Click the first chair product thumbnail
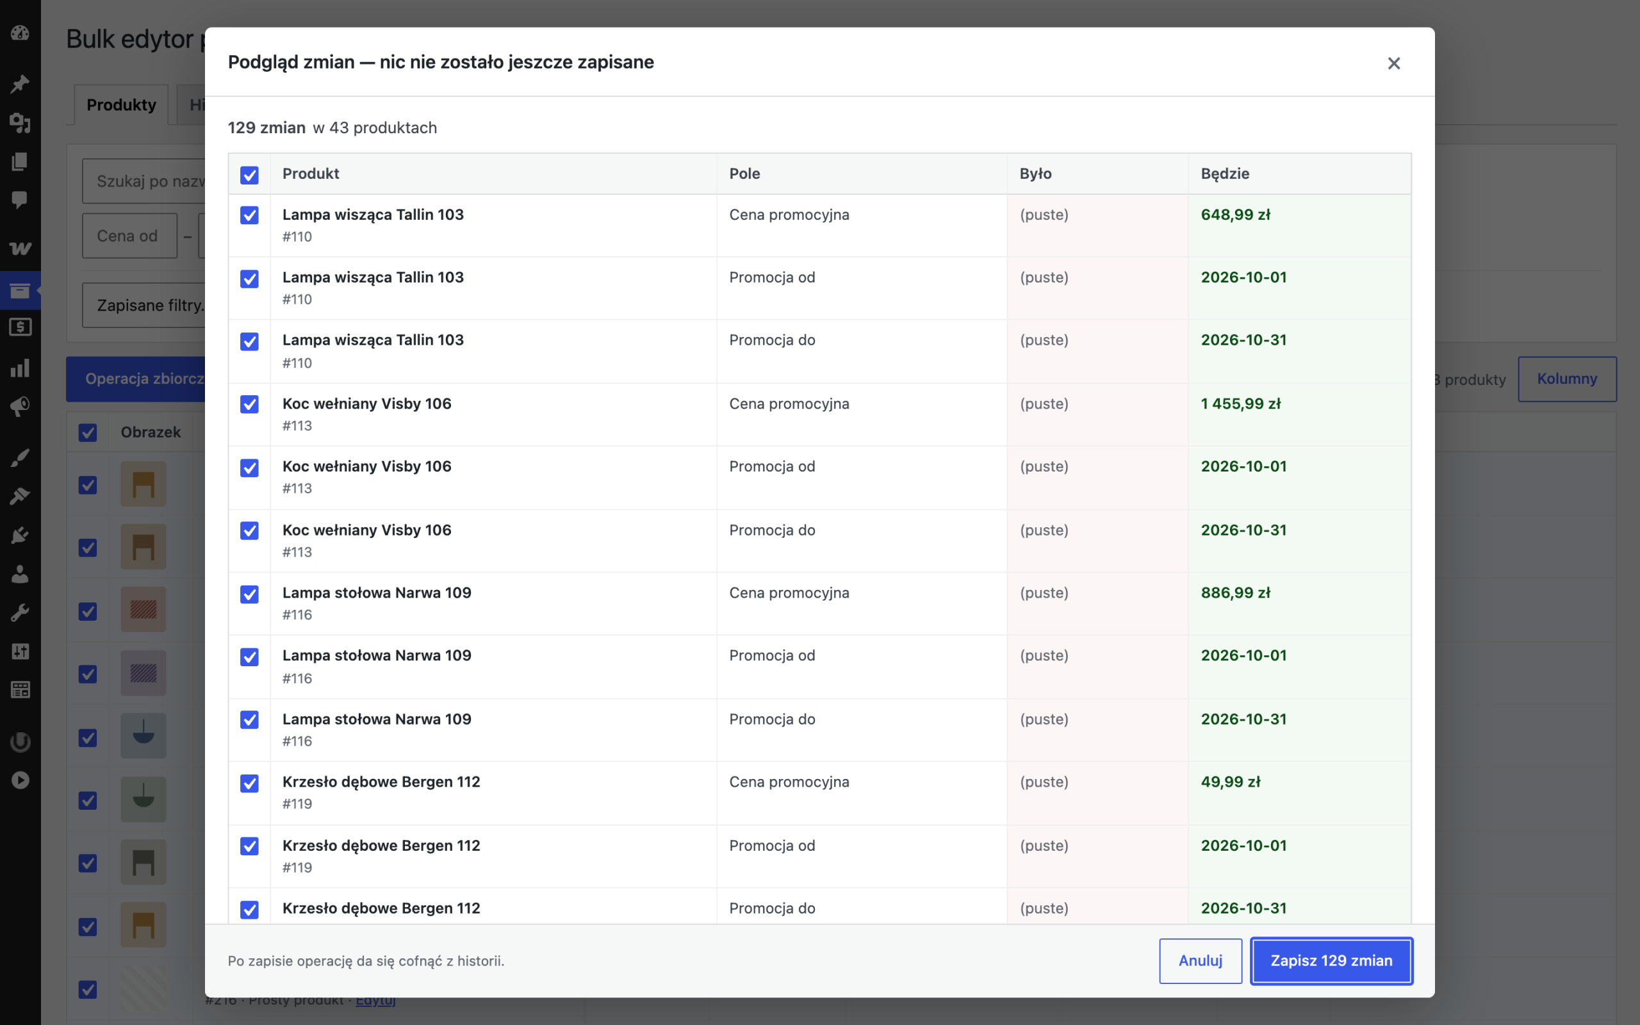Screen dimensions: 1640x1025 coord(143,484)
